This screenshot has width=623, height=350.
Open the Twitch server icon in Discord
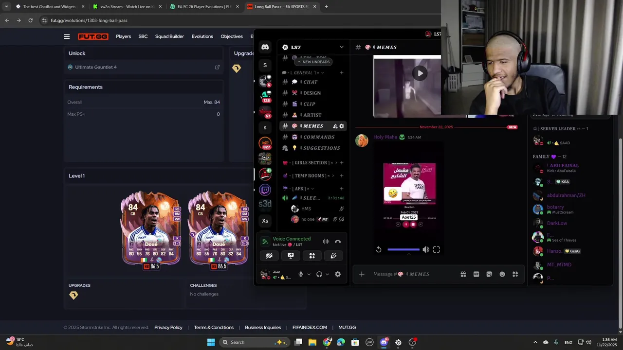[x=265, y=190]
